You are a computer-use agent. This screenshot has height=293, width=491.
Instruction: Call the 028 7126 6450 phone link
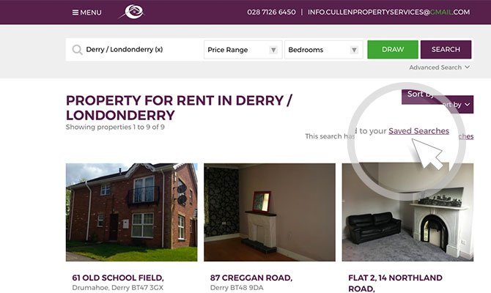click(271, 12)
